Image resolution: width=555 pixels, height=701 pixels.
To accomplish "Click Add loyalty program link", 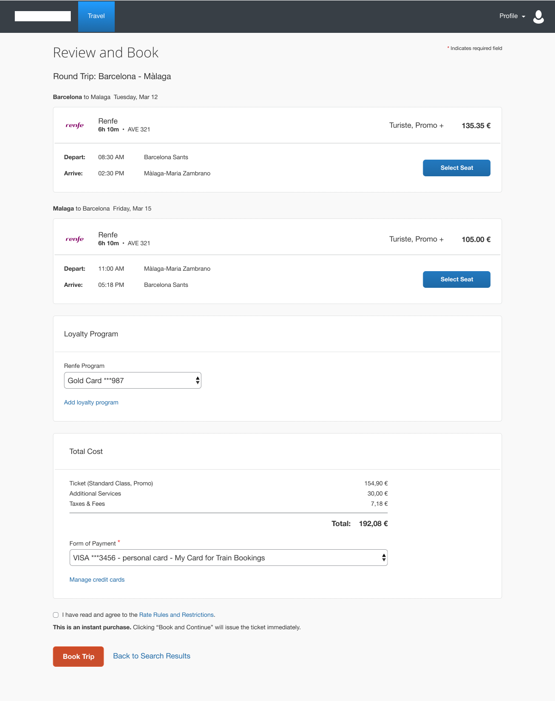I will tap(91, 403).
